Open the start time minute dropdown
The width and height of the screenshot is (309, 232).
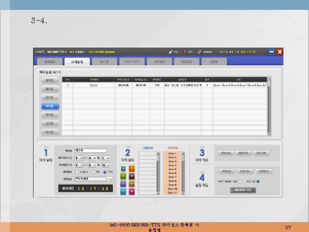pyautogui.click(x=92, y=158)
